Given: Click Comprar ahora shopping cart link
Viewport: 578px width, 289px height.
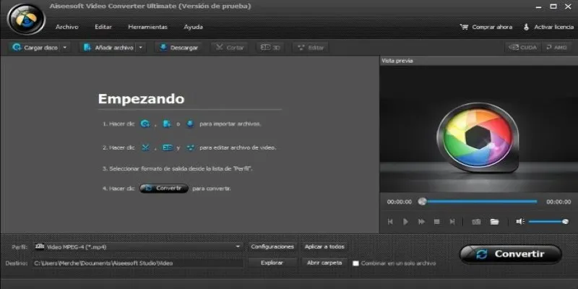Looking at the screenshot, I should click(x=486, y=27).
